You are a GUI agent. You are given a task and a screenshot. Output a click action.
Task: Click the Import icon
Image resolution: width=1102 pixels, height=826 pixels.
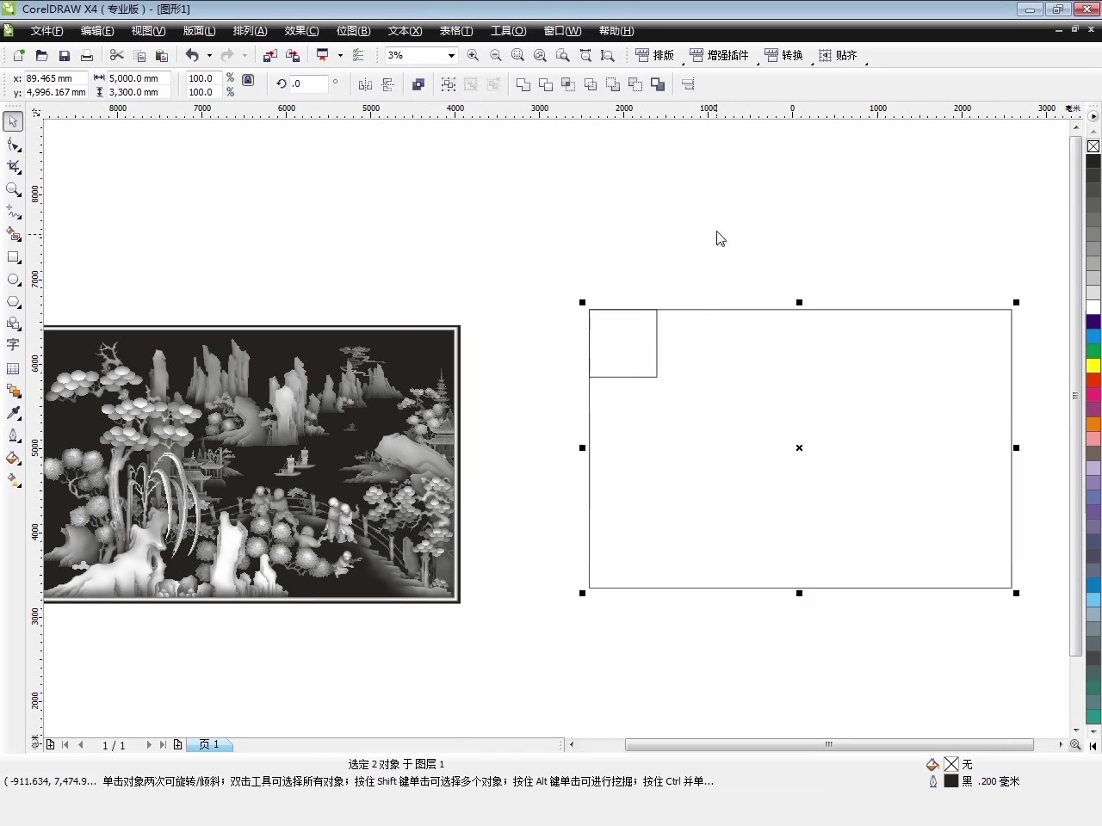(269, 55)
